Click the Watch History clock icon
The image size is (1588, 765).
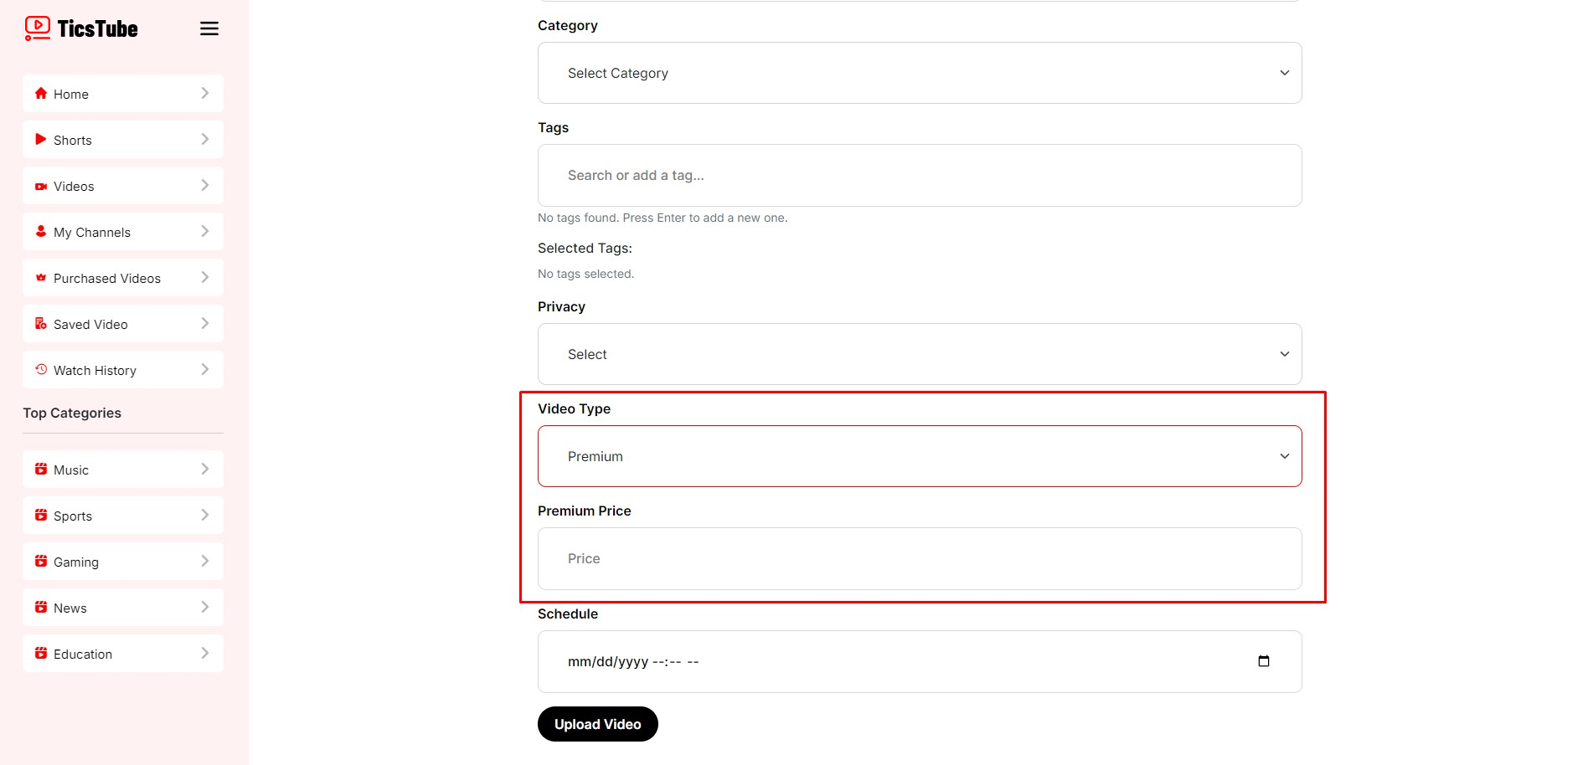click(40, 369)
